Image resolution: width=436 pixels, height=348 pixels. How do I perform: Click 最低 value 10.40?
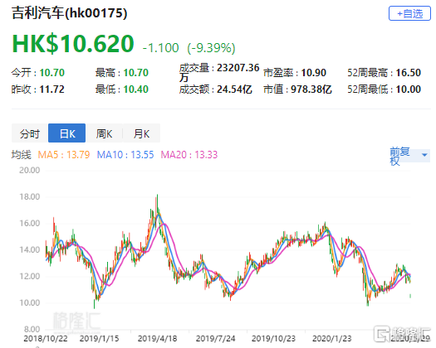pyautogui.click(x=136, y=89)
